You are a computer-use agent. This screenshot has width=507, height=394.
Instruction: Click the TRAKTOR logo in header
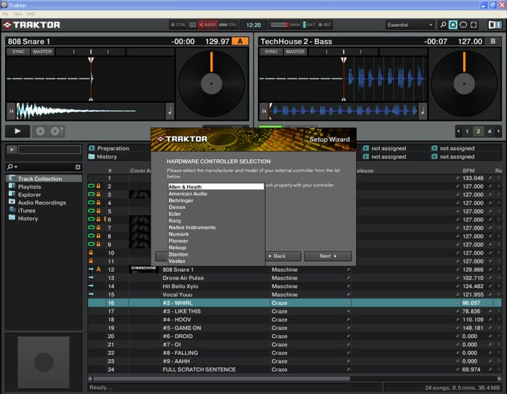click(x=31, y=25)
